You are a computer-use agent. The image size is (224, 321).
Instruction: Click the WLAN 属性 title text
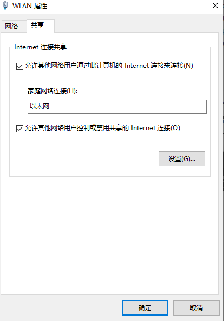tap(30, 6)
